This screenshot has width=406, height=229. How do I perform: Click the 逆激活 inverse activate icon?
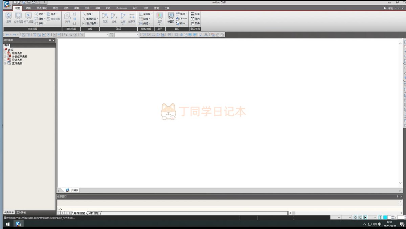click(132, 18)
